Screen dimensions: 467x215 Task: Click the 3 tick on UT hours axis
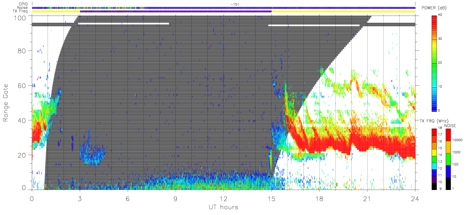click(80, 198)
